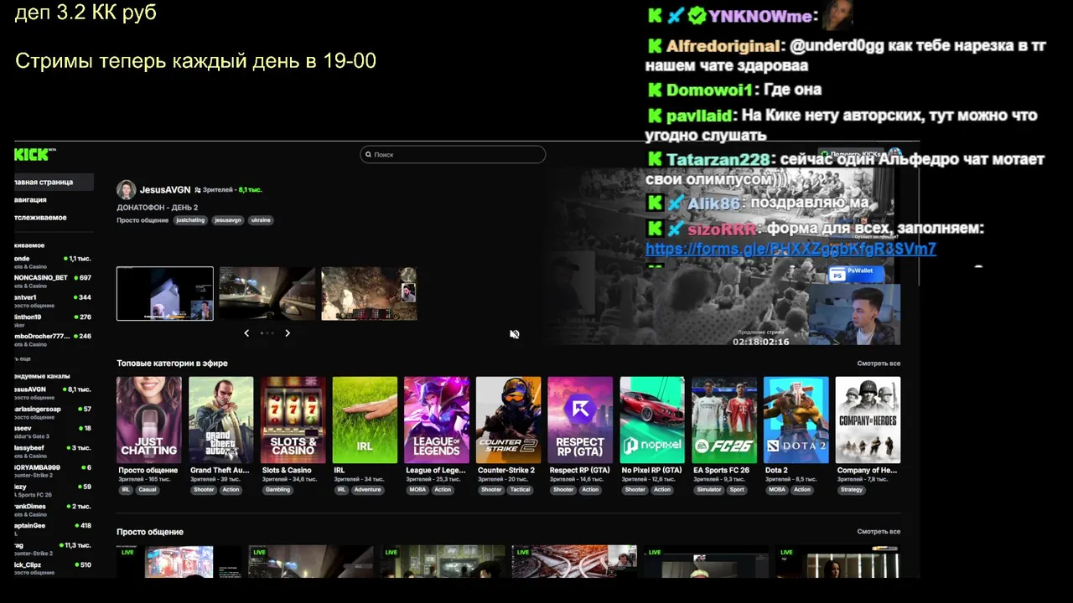This screenshot has height=603, width=1073.
Task: Open Отслеживаемое in sidebar
Action: click(54, 218)
